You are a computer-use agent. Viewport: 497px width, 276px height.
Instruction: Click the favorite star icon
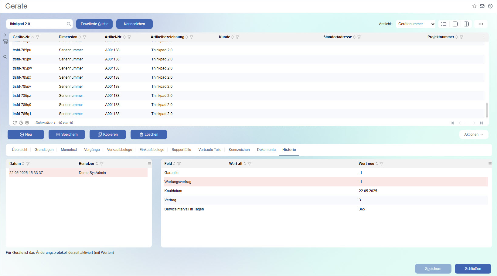coord(474,6)
